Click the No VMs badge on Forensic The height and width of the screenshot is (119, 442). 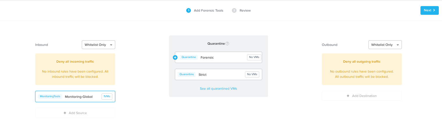[254, 57]
